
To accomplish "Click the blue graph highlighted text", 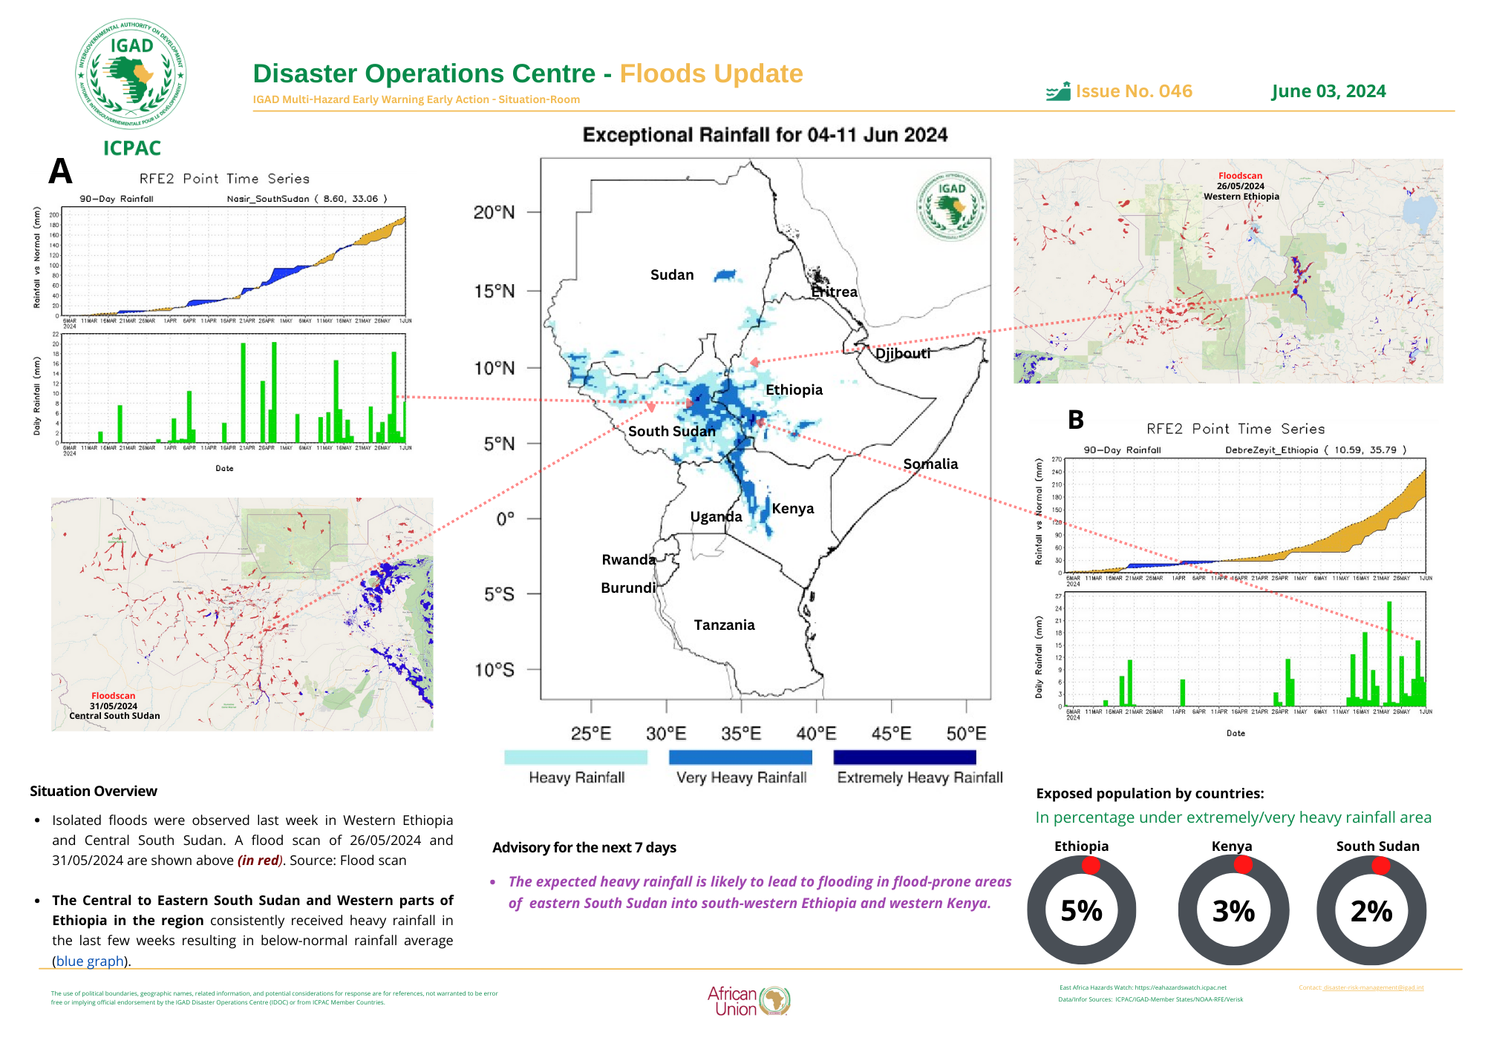I will pyautogui.click(x=90, y=961).
